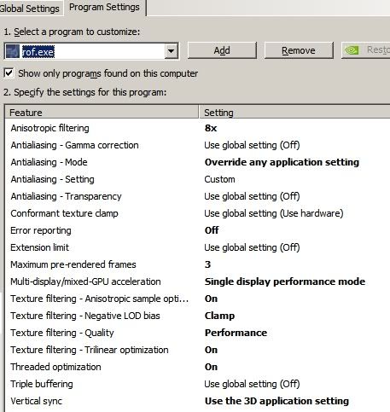Open Antialiasing - Gamma correction setting value
This screenshot has width=390, height=412.
click(x=252, y=145)
